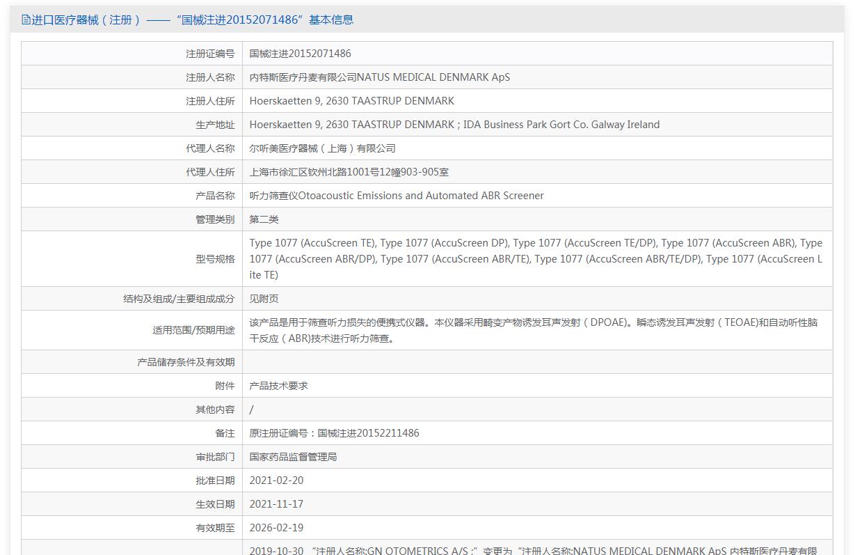Click the page title 进口医疗器械（注册）基本信息

pos(193,20)
